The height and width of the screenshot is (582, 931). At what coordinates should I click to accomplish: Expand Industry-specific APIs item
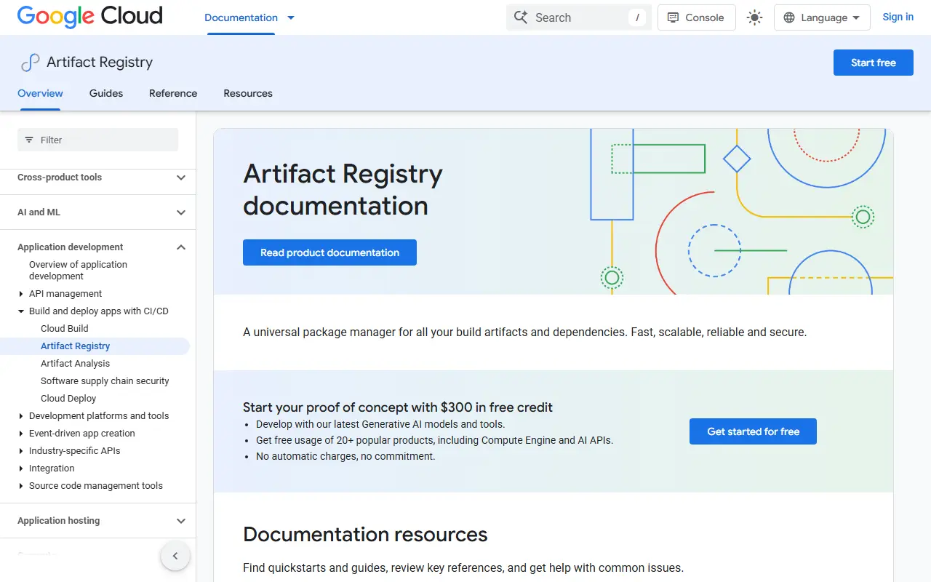pos(21,451)
